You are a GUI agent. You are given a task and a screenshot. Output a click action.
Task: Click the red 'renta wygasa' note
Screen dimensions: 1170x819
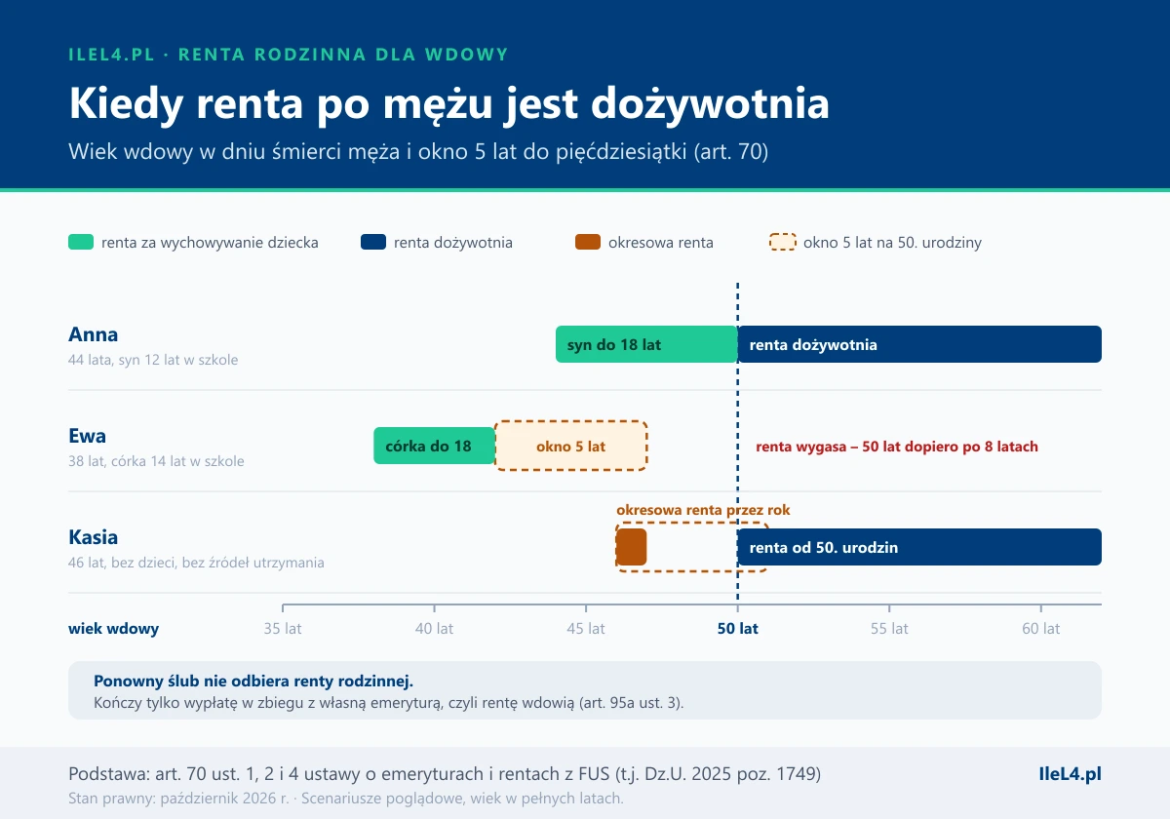coord(897,447)
